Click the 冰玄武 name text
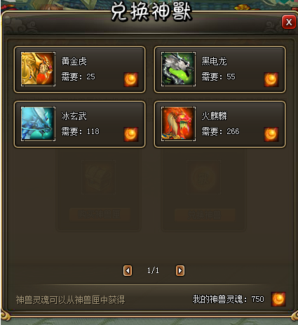Viewport: 298px width, 325px height. click(x=74, y=116)
